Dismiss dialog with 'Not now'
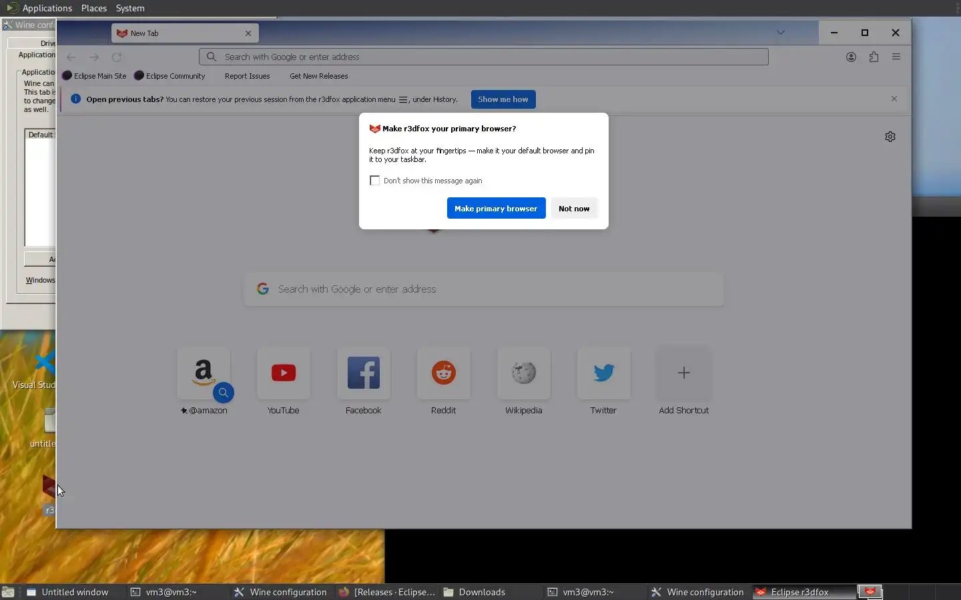The width and height of the screenshot is (961, 600). (x=574, y=208)
